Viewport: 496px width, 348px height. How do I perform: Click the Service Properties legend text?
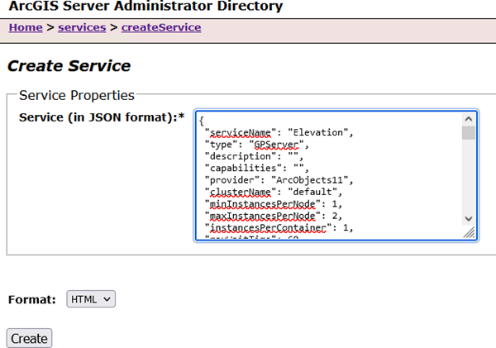(x=77, y=95)
